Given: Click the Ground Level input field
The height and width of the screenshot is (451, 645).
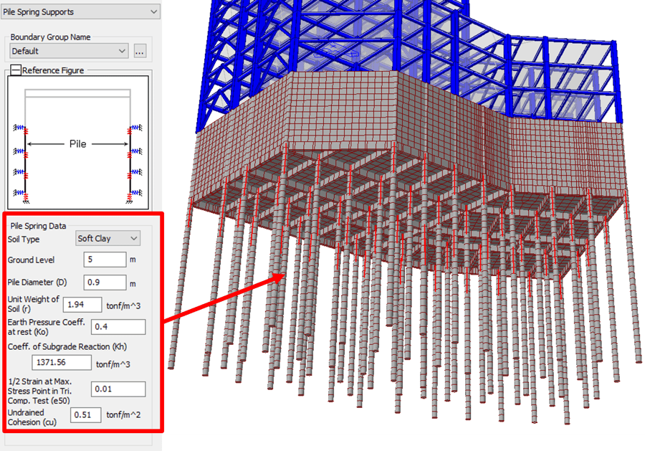Looking at the screenshot, I should point(105,260).
